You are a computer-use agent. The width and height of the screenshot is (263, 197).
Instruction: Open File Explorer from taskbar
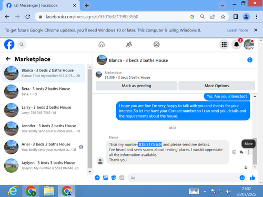tap(49, 191)
